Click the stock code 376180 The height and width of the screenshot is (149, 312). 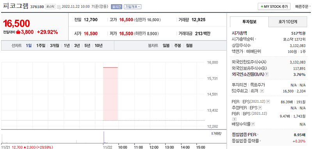click(37, 7)
